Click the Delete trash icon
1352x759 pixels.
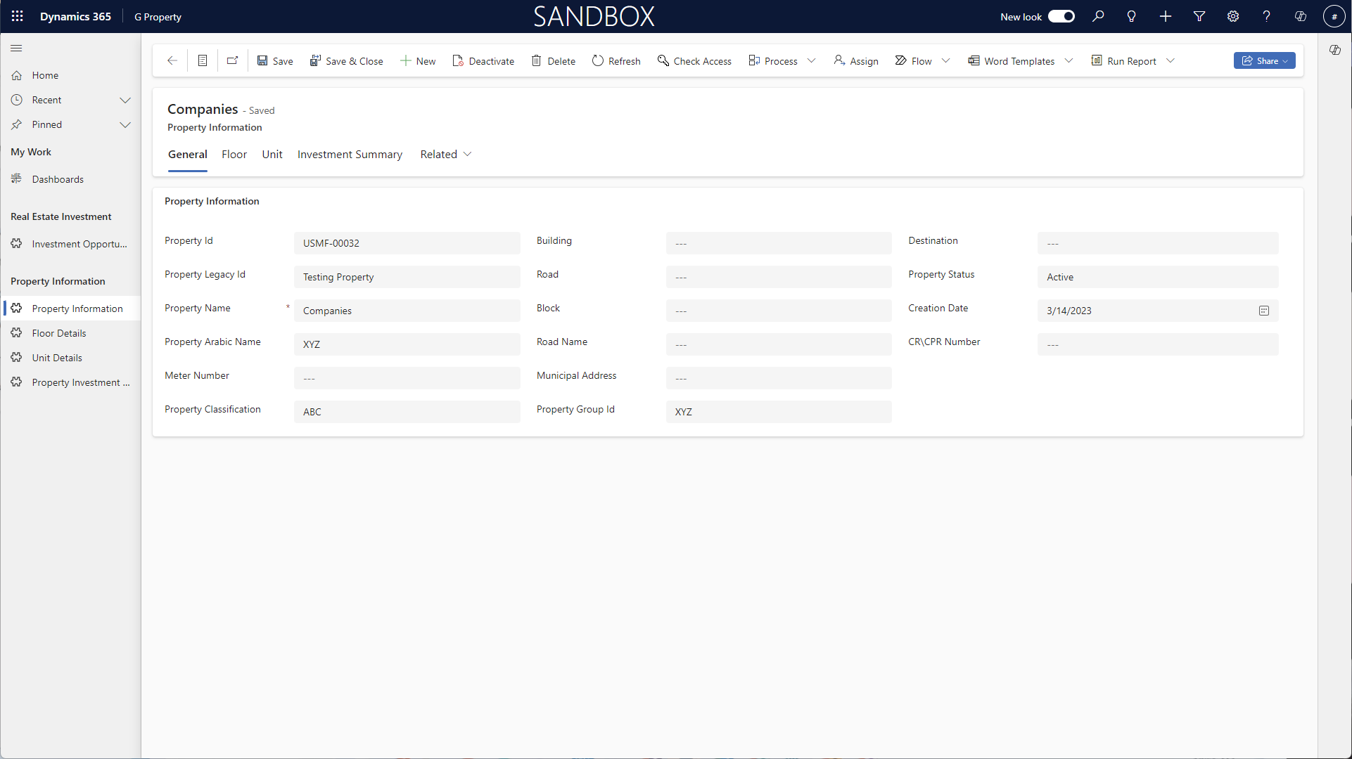pyautogui.click(x=537, y=61)
